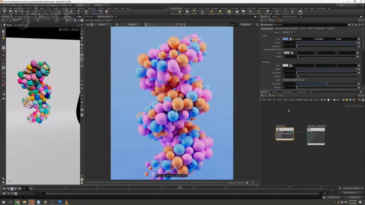This screenshot has width=365, height=205.
Task: Add an Area Light from shelf
Action: [194, 12]
